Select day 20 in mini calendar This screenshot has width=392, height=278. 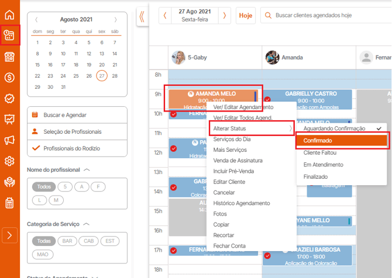102,65
